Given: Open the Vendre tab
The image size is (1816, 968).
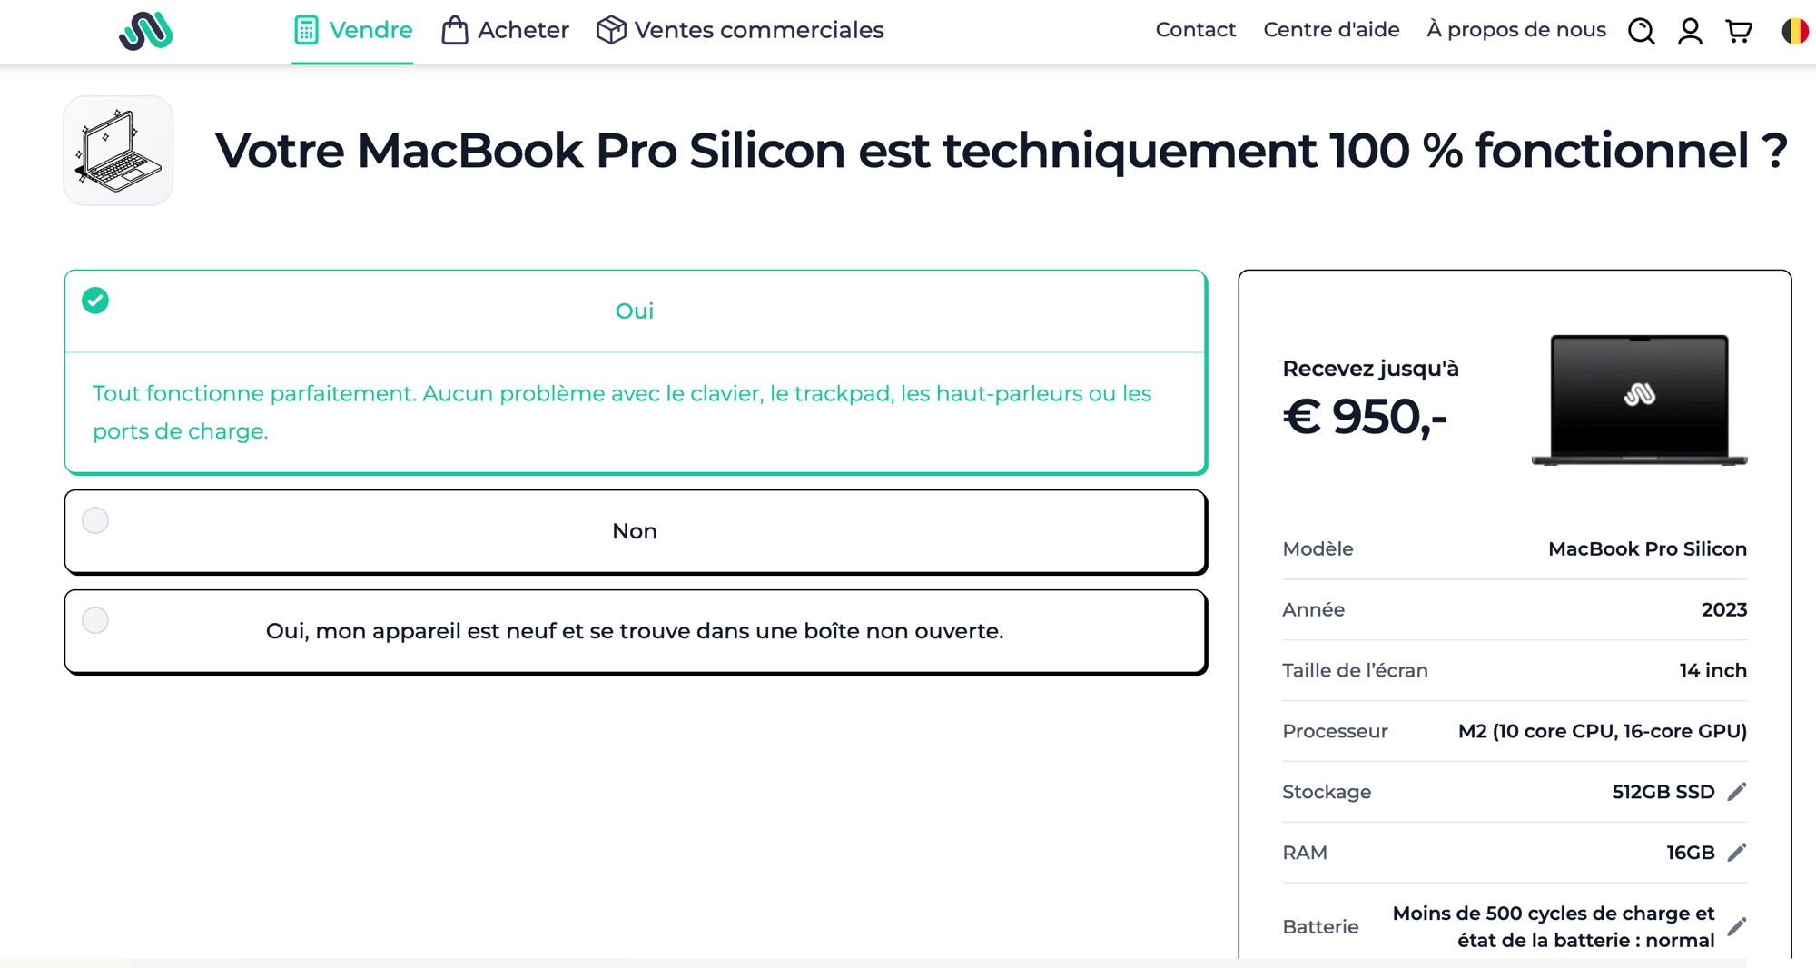Looking at the screenshot, I should [353, 30].
